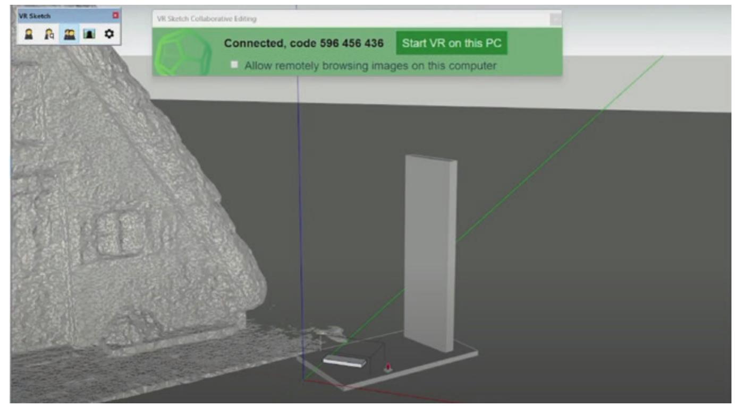
Task: Enable 'Allow remotely browsing images on this computer'
Action: [233, 64]
